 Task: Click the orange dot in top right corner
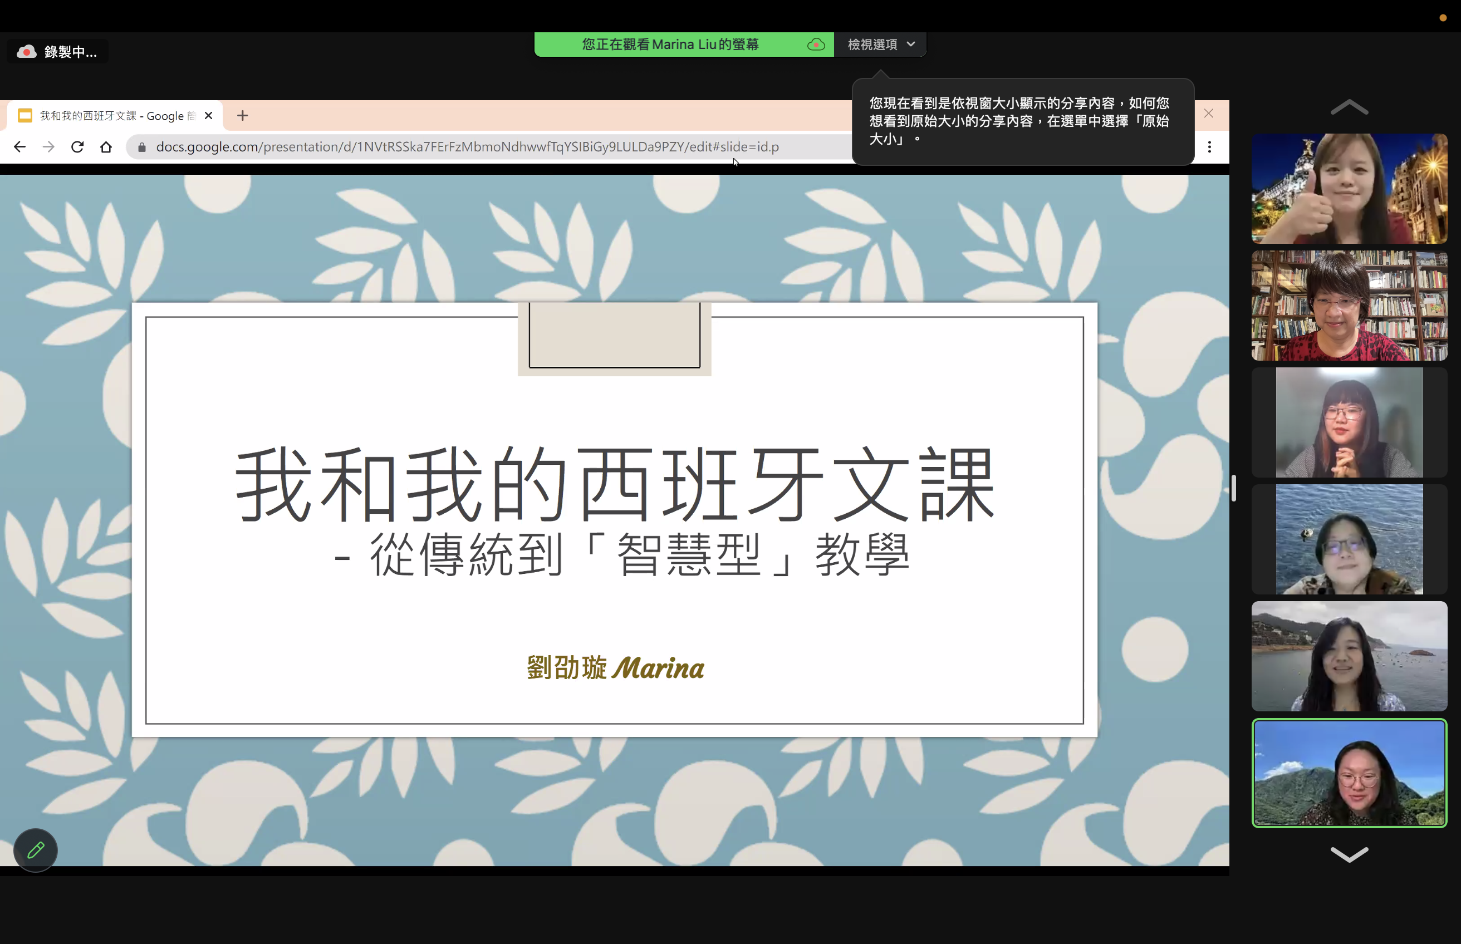[1443, 18]
